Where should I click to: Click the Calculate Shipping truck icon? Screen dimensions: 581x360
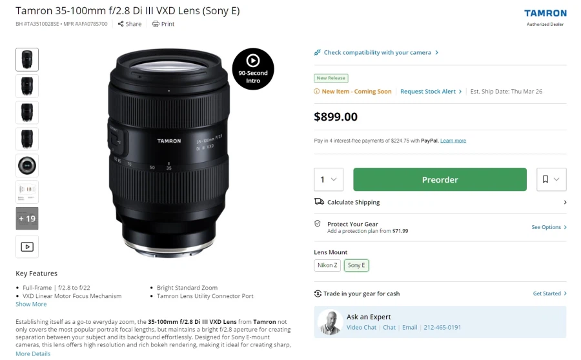pos(319,202)
